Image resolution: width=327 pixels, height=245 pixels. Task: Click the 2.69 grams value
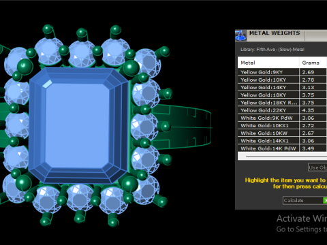(x=308, y=72)
